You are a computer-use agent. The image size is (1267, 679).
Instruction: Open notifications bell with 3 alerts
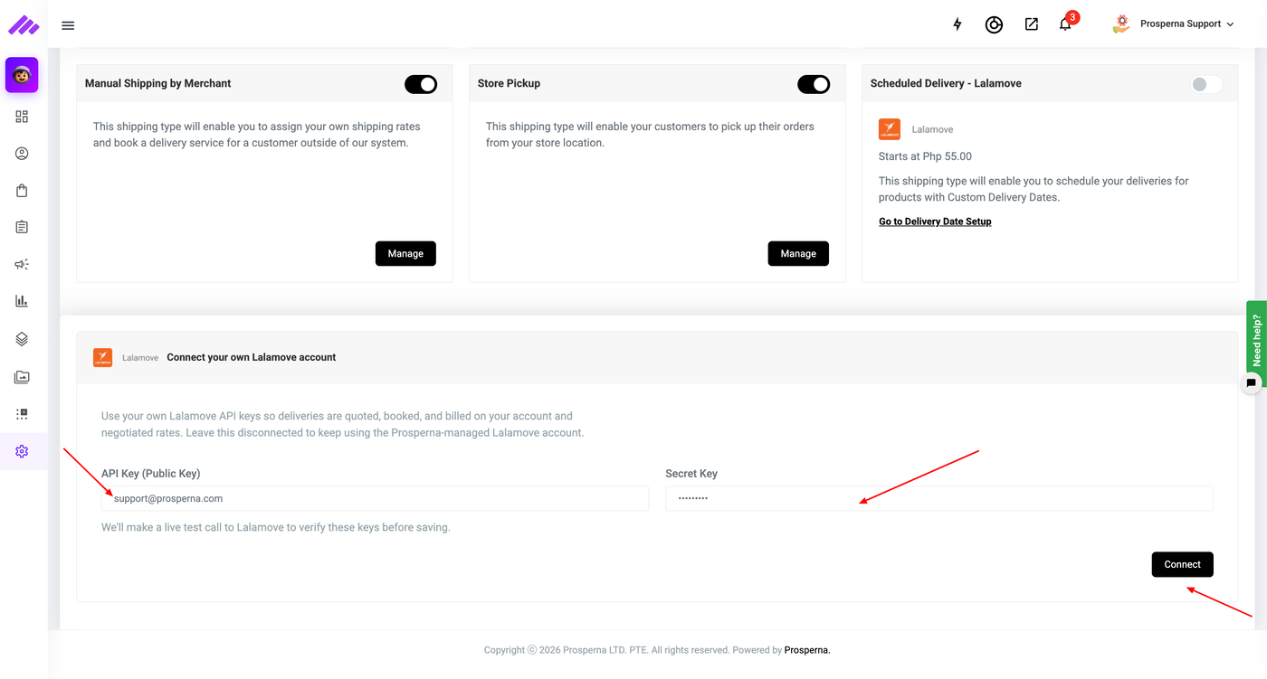point(1066,24)
